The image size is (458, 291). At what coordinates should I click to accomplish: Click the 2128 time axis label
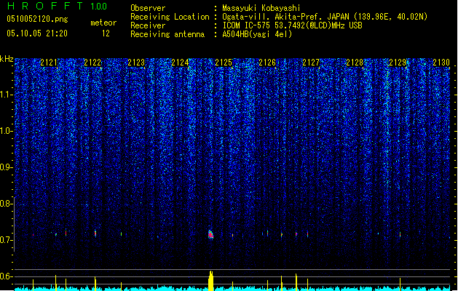click(x=355, y=63)
